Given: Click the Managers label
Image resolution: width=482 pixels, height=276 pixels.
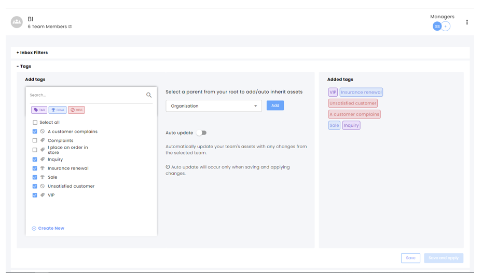Looking at the screenshot, I should tap(442, 17).
